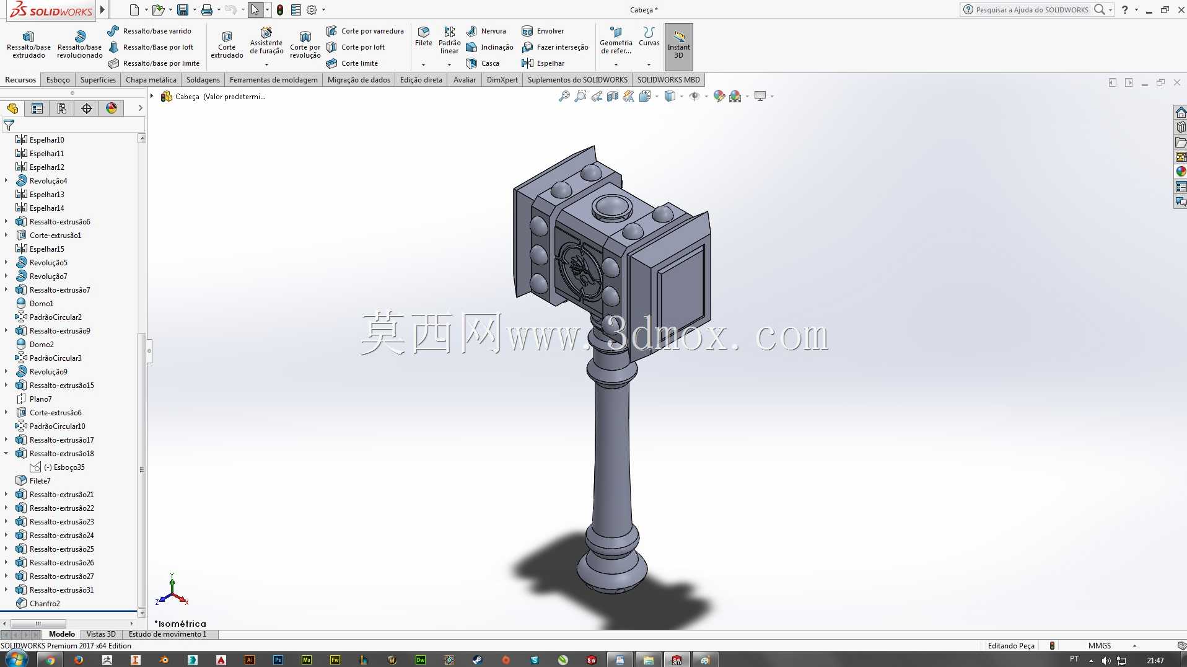Image resolution: width=1187 pixels, height=667 pixels.
Task: Open Assistente de furação
Action: 266,41
